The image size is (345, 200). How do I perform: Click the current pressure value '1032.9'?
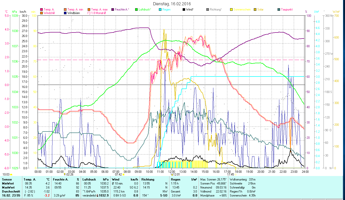pos(104,195)
